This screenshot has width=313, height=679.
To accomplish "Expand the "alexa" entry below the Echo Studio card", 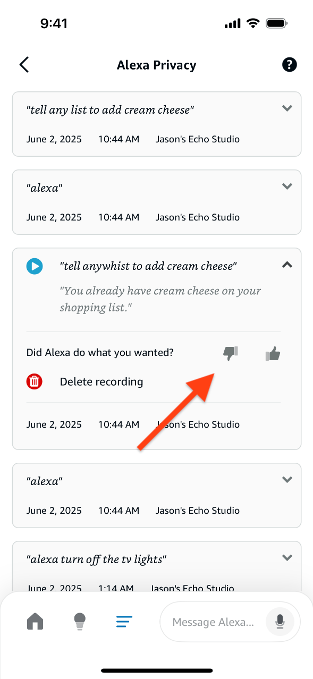I will tap(287, 480).
